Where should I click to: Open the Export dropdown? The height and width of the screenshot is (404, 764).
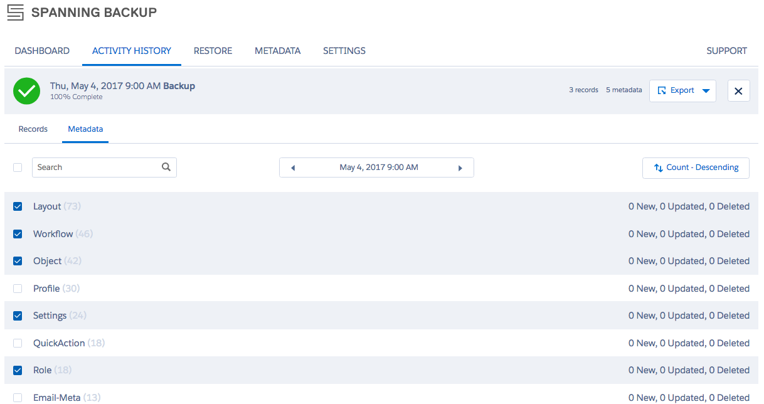[682, 91]
